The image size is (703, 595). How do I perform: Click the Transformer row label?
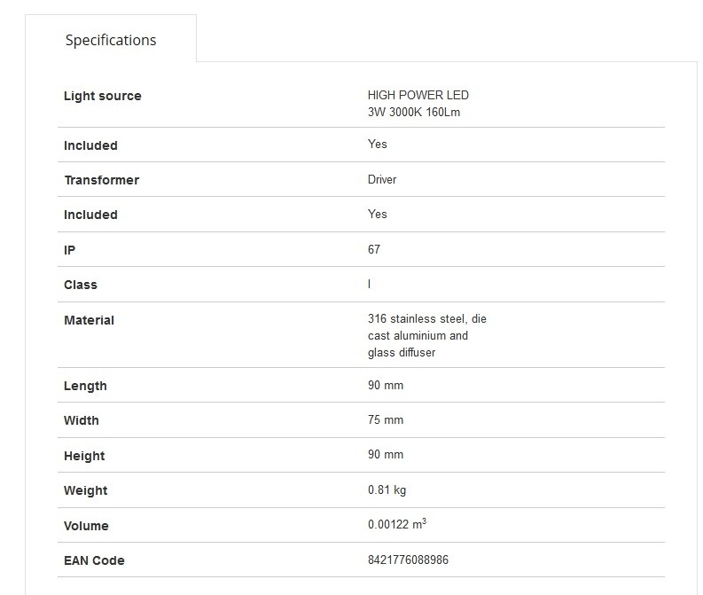(x=102, y=180)
